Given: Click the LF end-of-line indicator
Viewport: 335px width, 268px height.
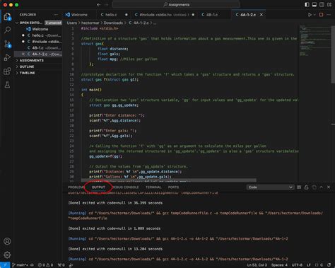Looking at the screenshot, I should (x=309, y=265).
